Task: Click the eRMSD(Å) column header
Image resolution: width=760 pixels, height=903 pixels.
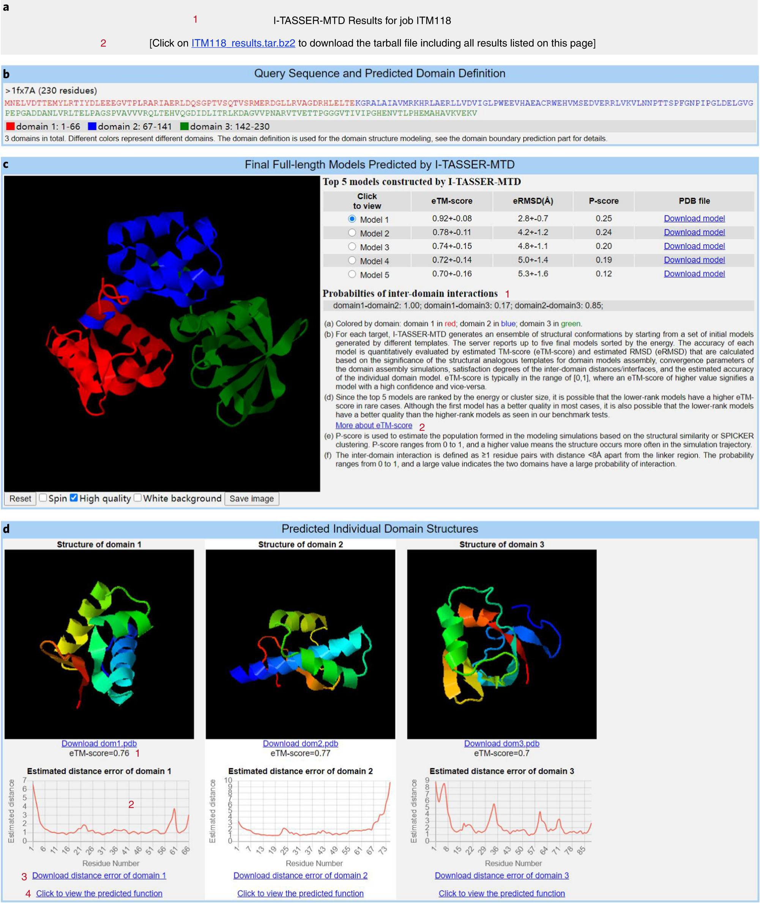Action: 533,201
